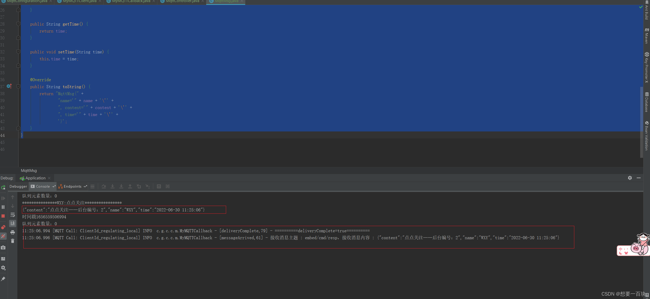Open the Maven tool window

point(647,36)
